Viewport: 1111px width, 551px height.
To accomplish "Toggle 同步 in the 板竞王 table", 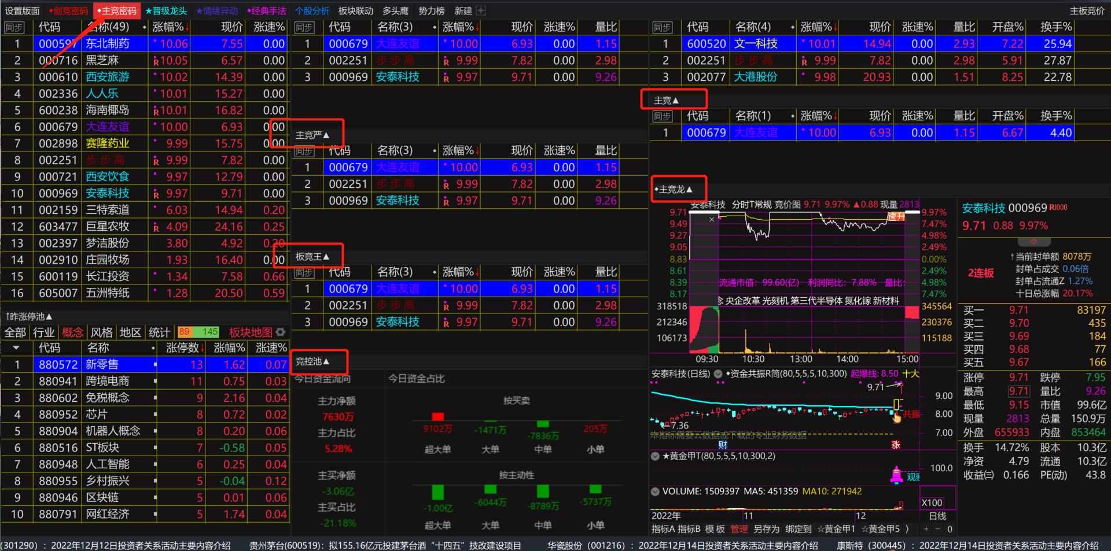I will [x=304, y=272].
